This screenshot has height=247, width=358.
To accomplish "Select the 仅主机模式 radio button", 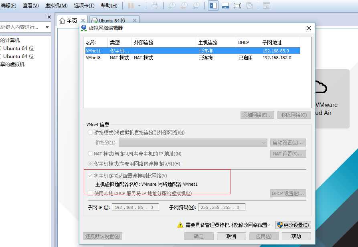I will pos(91,163).
